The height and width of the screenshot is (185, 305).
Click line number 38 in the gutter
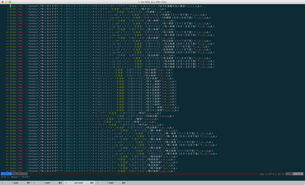[x=7, y=113]
